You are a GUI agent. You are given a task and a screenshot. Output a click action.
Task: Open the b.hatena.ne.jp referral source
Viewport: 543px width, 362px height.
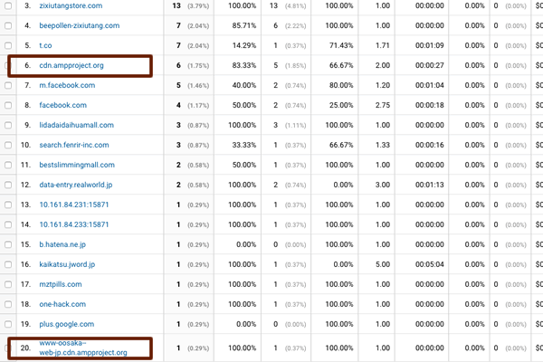[x=62, y=244]
